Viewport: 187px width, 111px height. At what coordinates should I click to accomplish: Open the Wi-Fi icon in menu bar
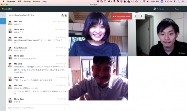click(144, 1)
